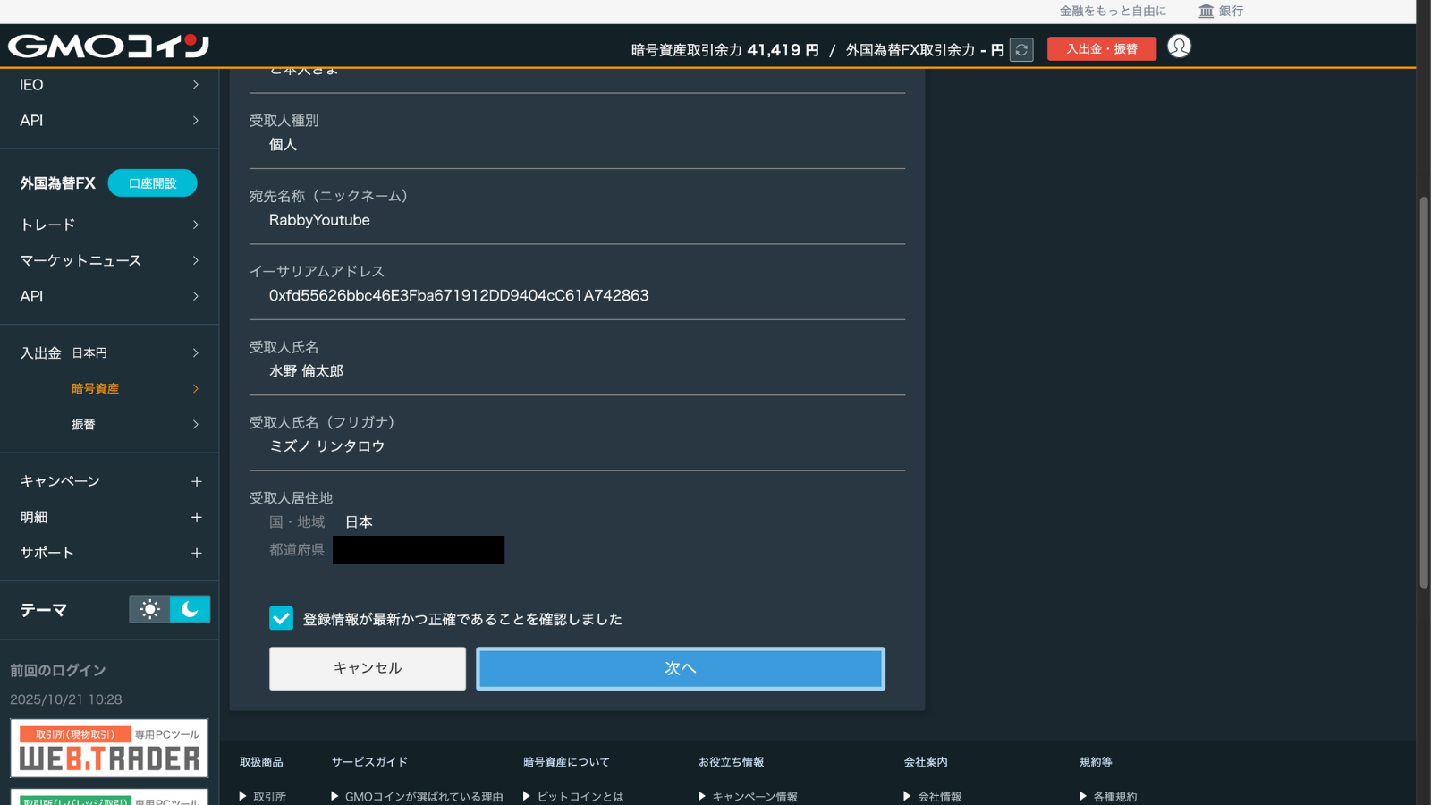Select 暗号資産 under deposits and withdrawals

point(96,388)
